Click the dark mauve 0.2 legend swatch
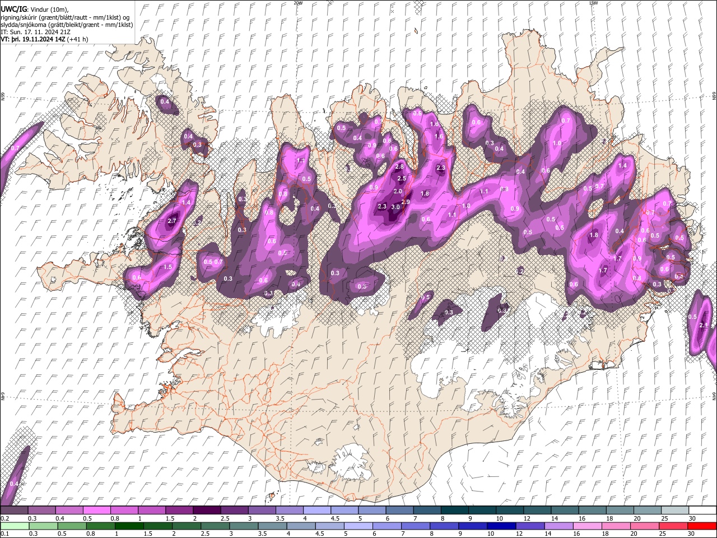 pyautogui.click(x=14, y=510)
